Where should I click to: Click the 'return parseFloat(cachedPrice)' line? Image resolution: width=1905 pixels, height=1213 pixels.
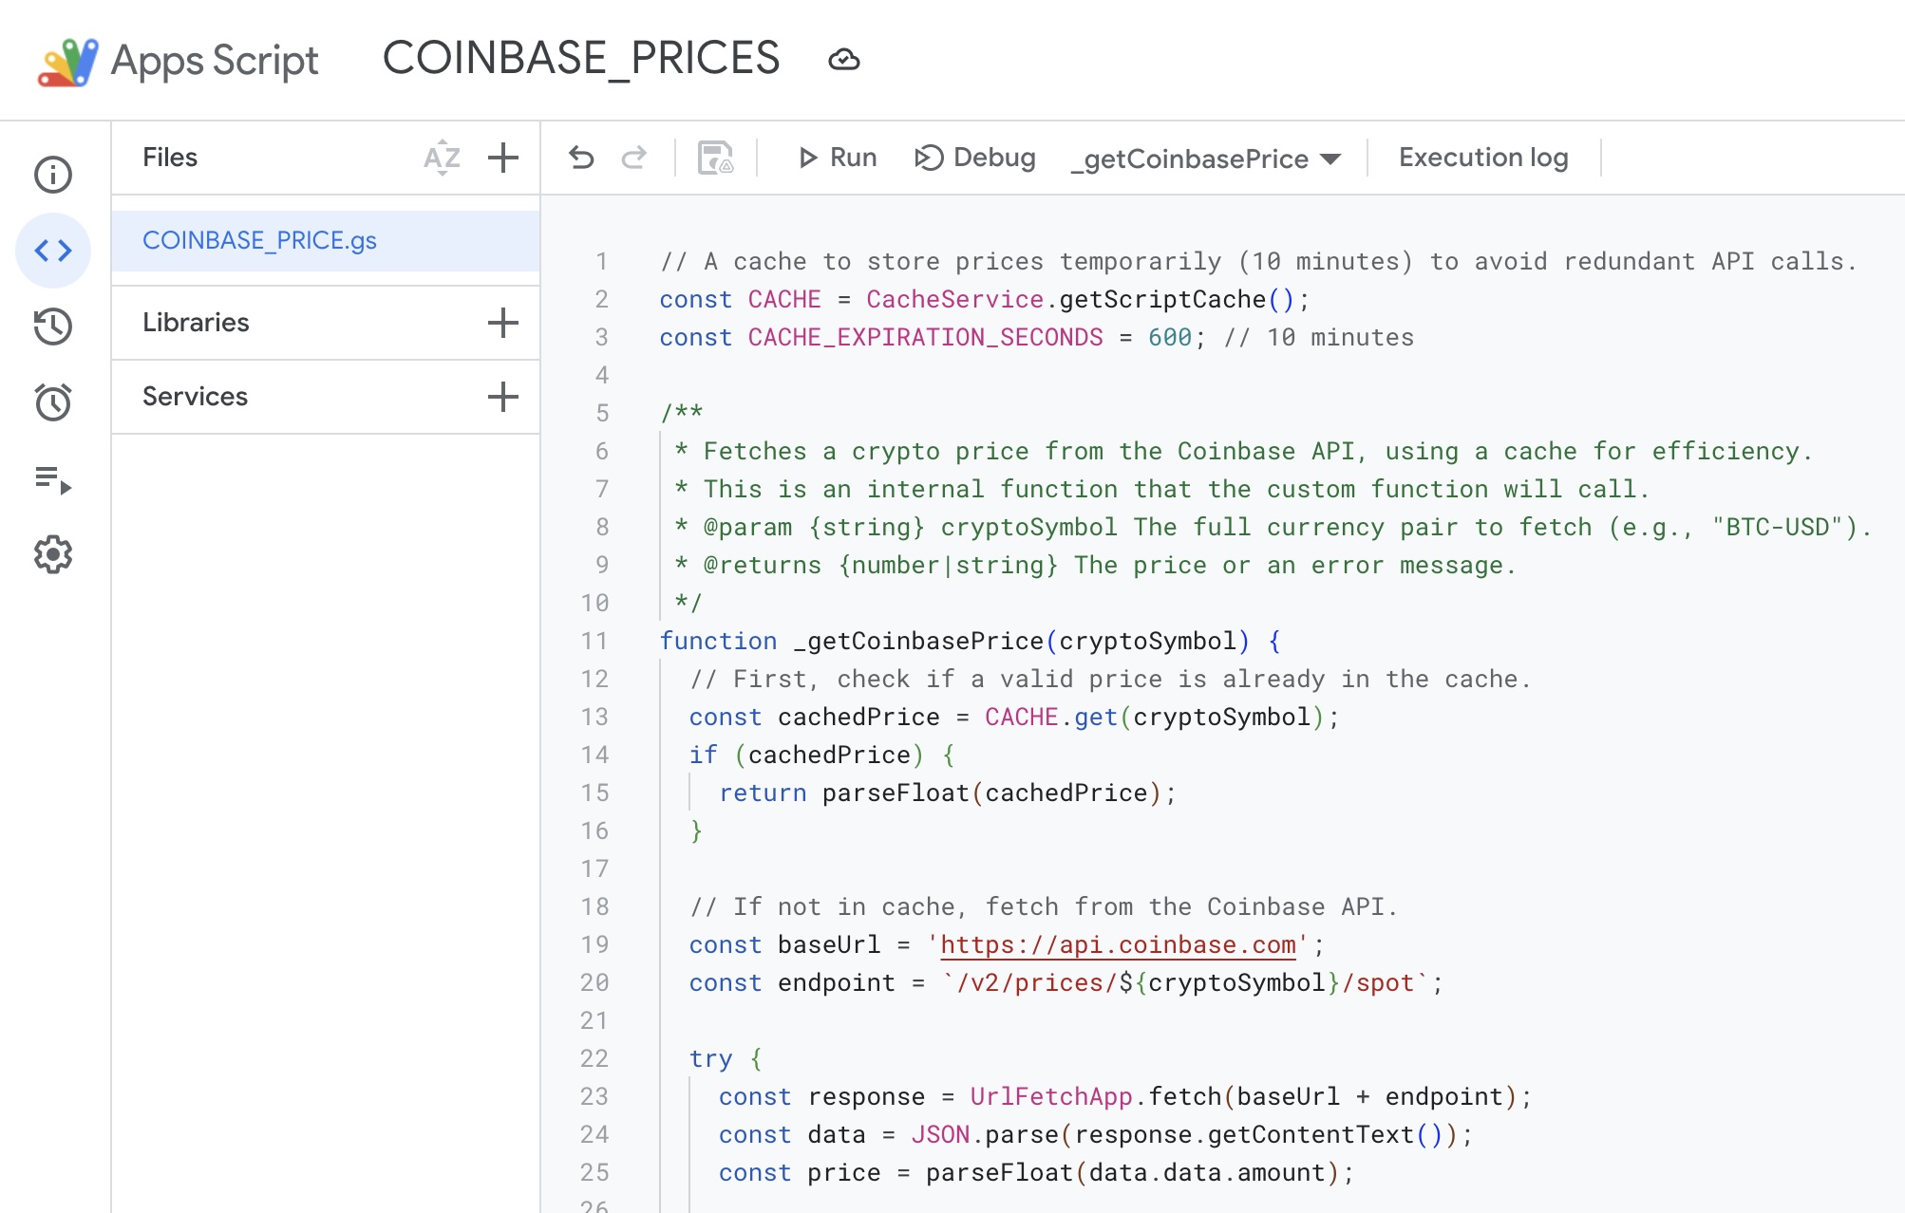coord(948,793)
